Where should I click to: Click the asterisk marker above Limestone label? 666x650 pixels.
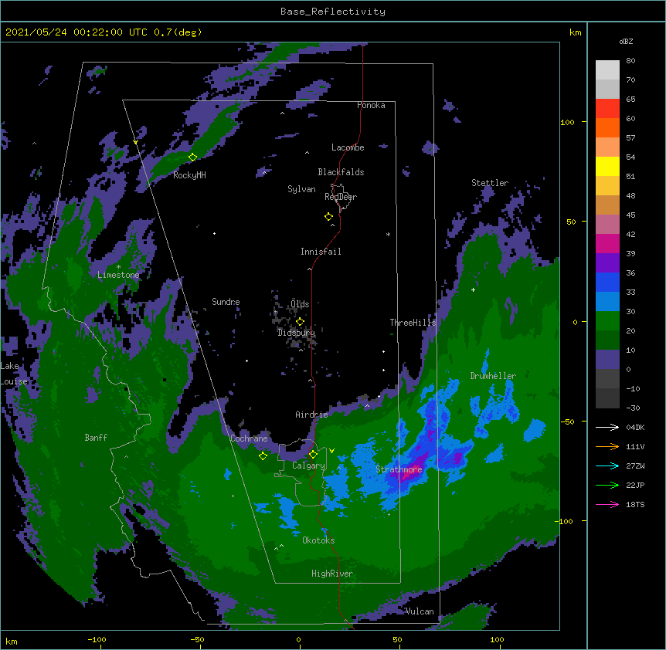point(118,267)
